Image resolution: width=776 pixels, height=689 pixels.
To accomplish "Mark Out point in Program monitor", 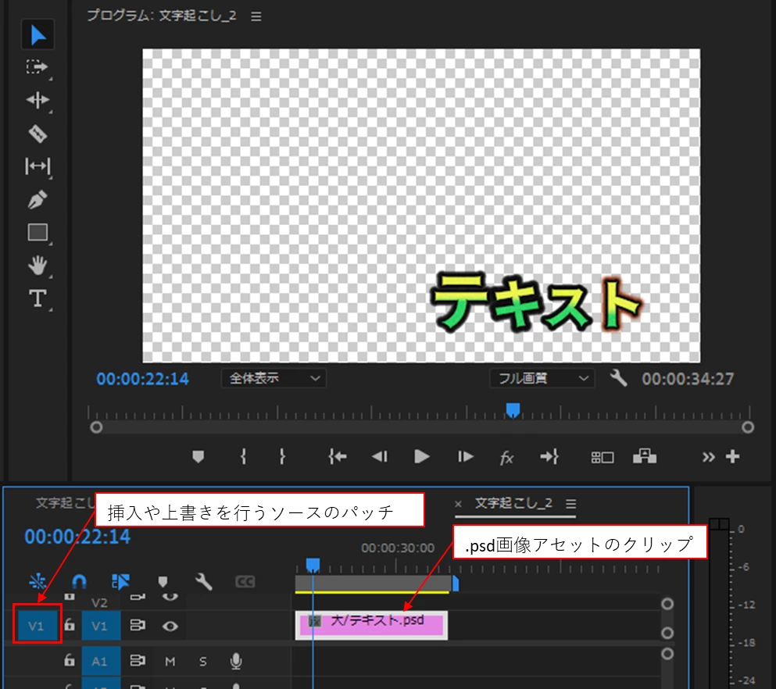I will click(282, 456).
